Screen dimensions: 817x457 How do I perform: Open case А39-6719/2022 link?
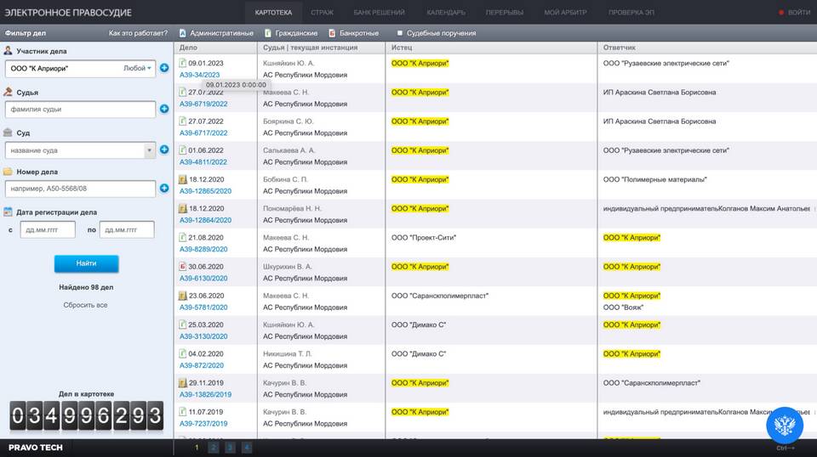pyautogui.click(x=203, y=104)
